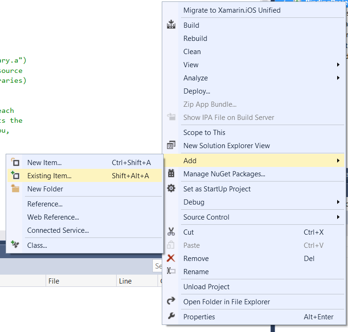Select Manage NuGet Packages...
Viewport: 348px width, 332px height.
pos(253,174)
